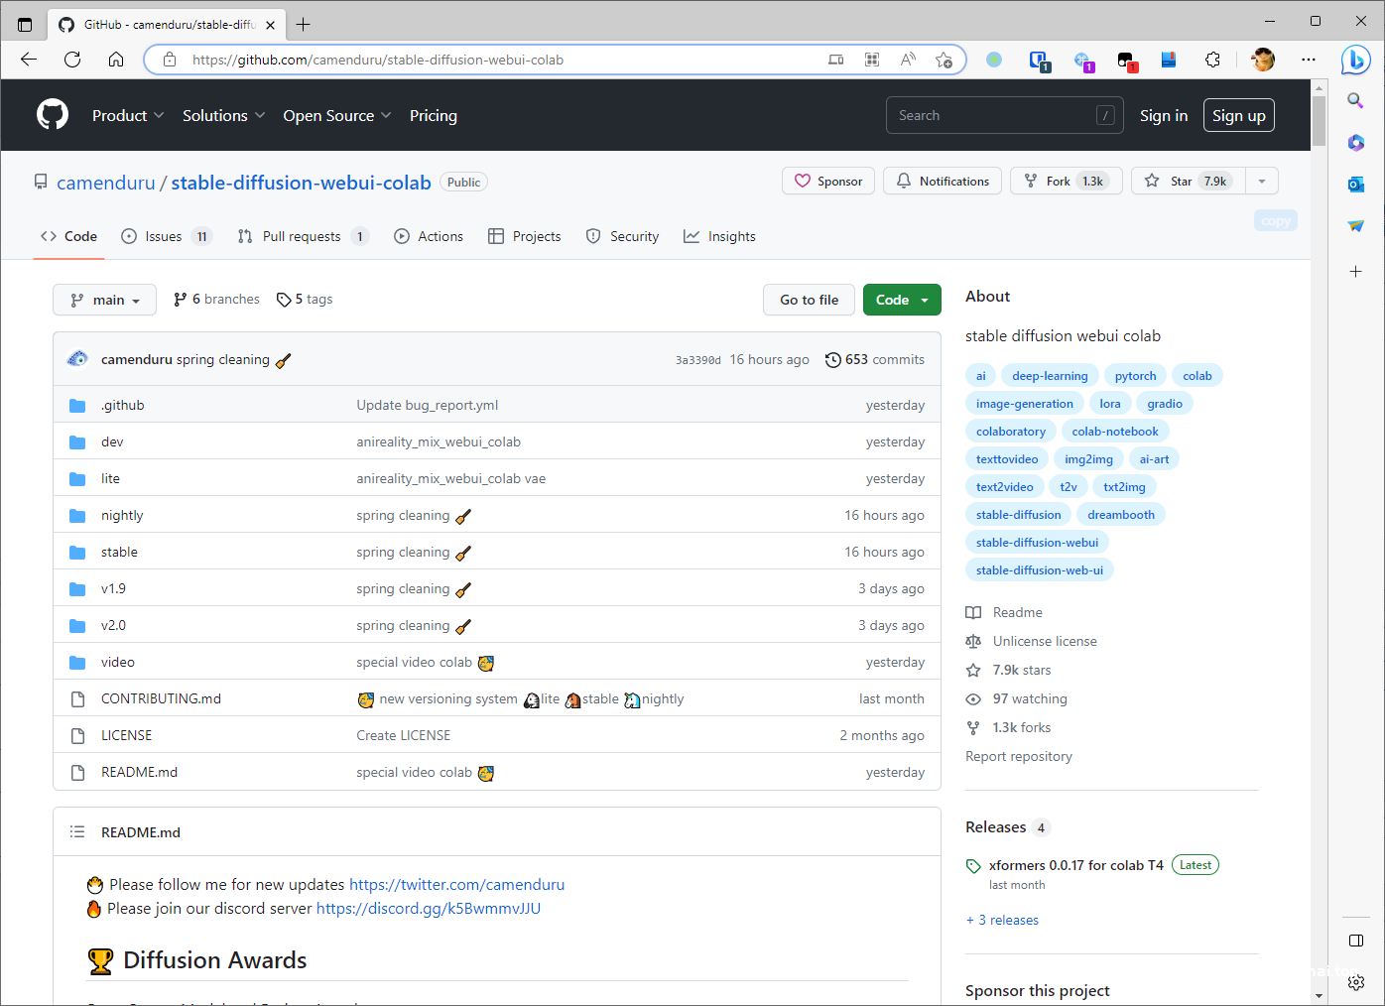
Task: Expand the Open Source menu
Action: 337,115
